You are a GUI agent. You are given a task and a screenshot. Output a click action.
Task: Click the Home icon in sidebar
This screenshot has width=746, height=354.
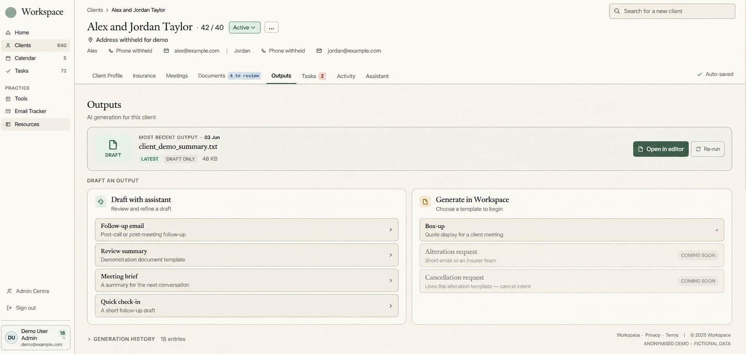click(x=8, y=33)
